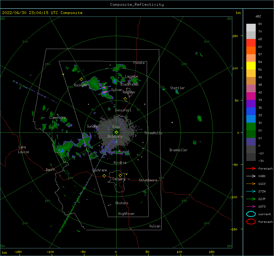
Task: Click the Ponoka city label
Action: coord(139,63)
